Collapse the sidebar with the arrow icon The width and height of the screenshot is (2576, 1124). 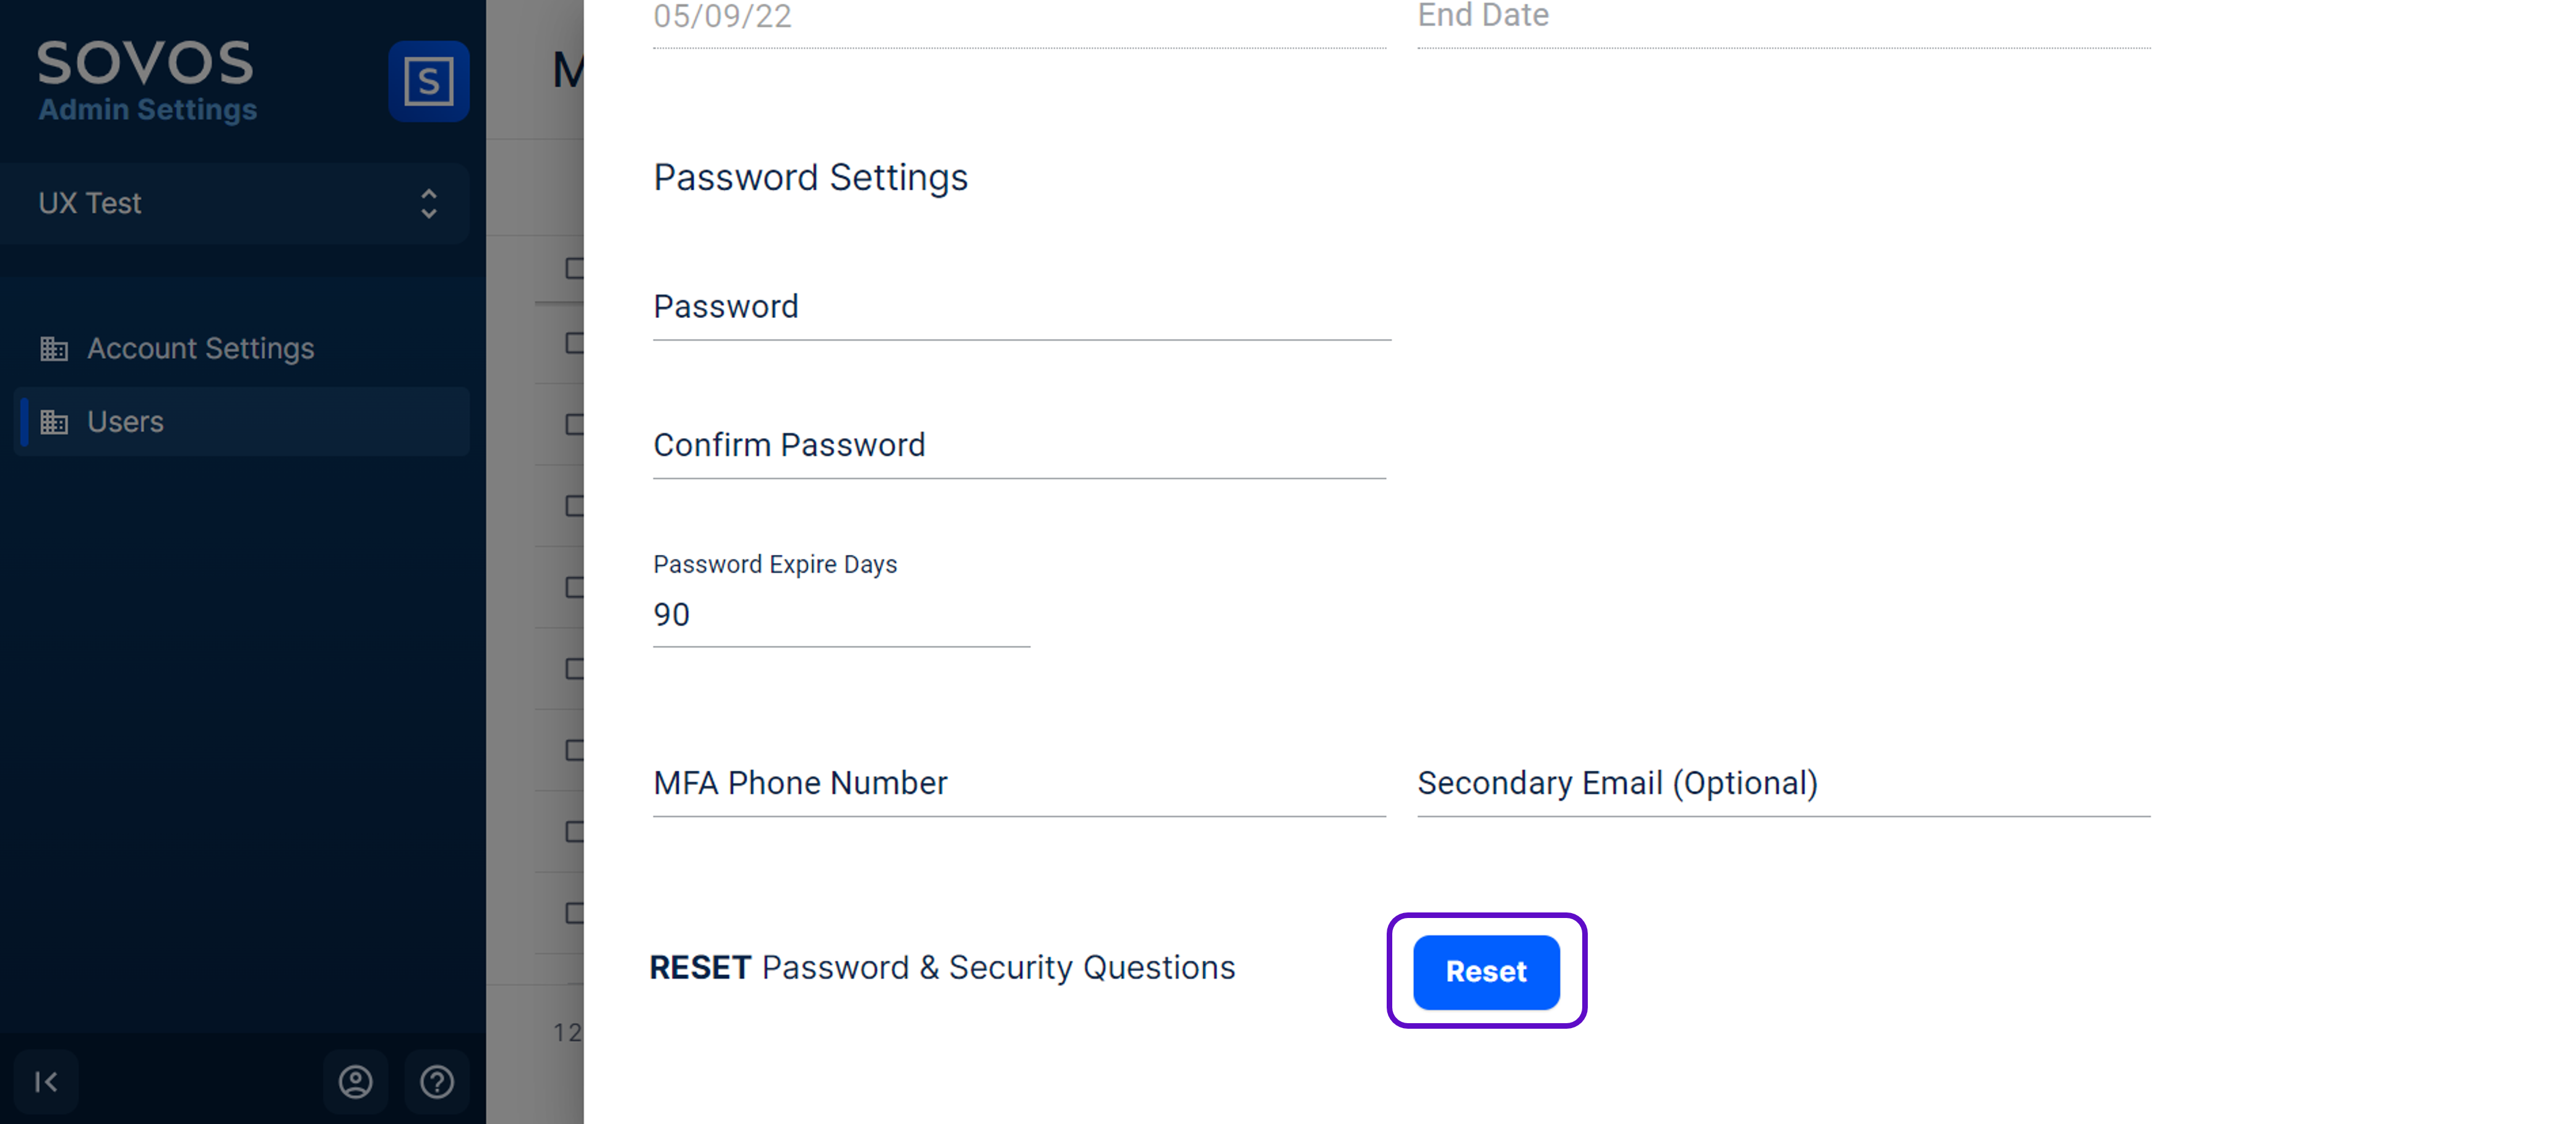[x=46, y=1082]
